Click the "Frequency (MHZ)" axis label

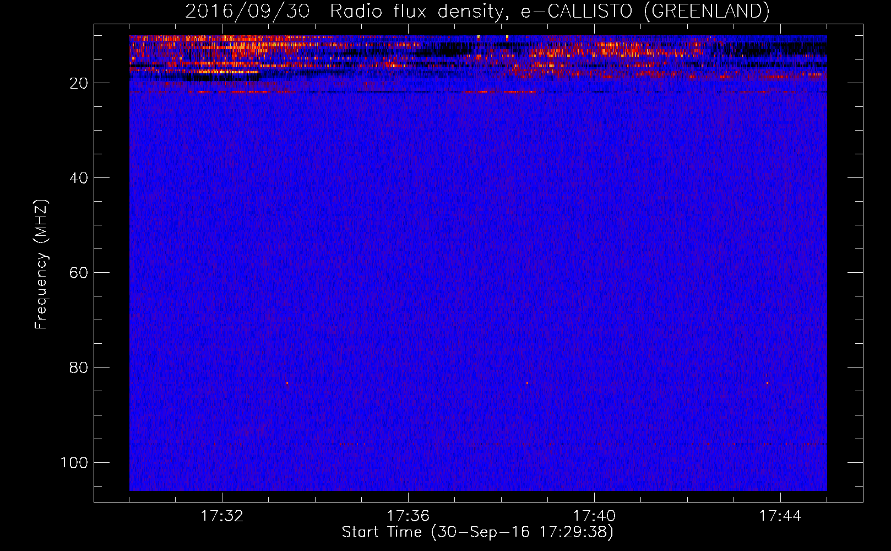click(42, 264)
